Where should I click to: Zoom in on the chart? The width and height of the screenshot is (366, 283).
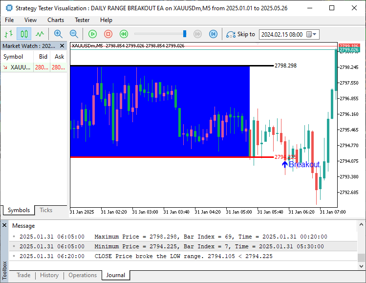tap(58, 34)
